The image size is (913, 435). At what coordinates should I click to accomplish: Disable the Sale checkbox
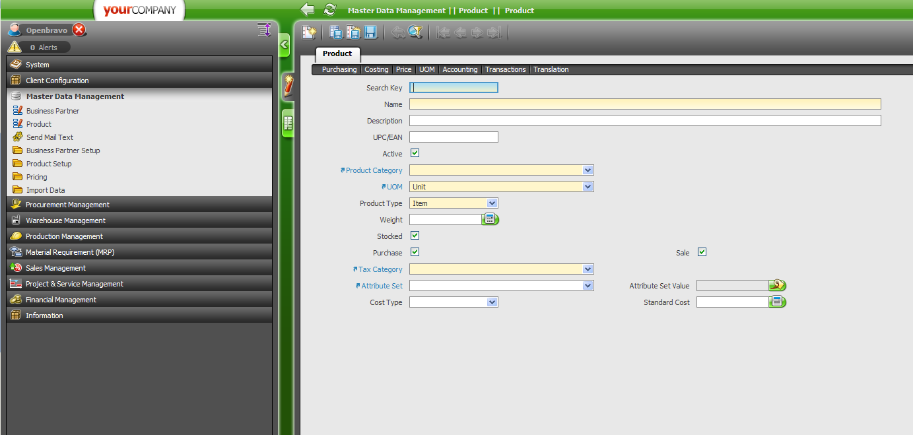[702, 252]
